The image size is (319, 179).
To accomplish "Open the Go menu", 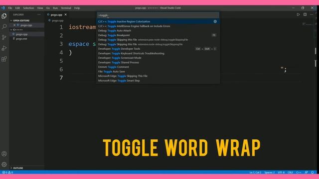I will pyautogui.click(x=48, y=8).
